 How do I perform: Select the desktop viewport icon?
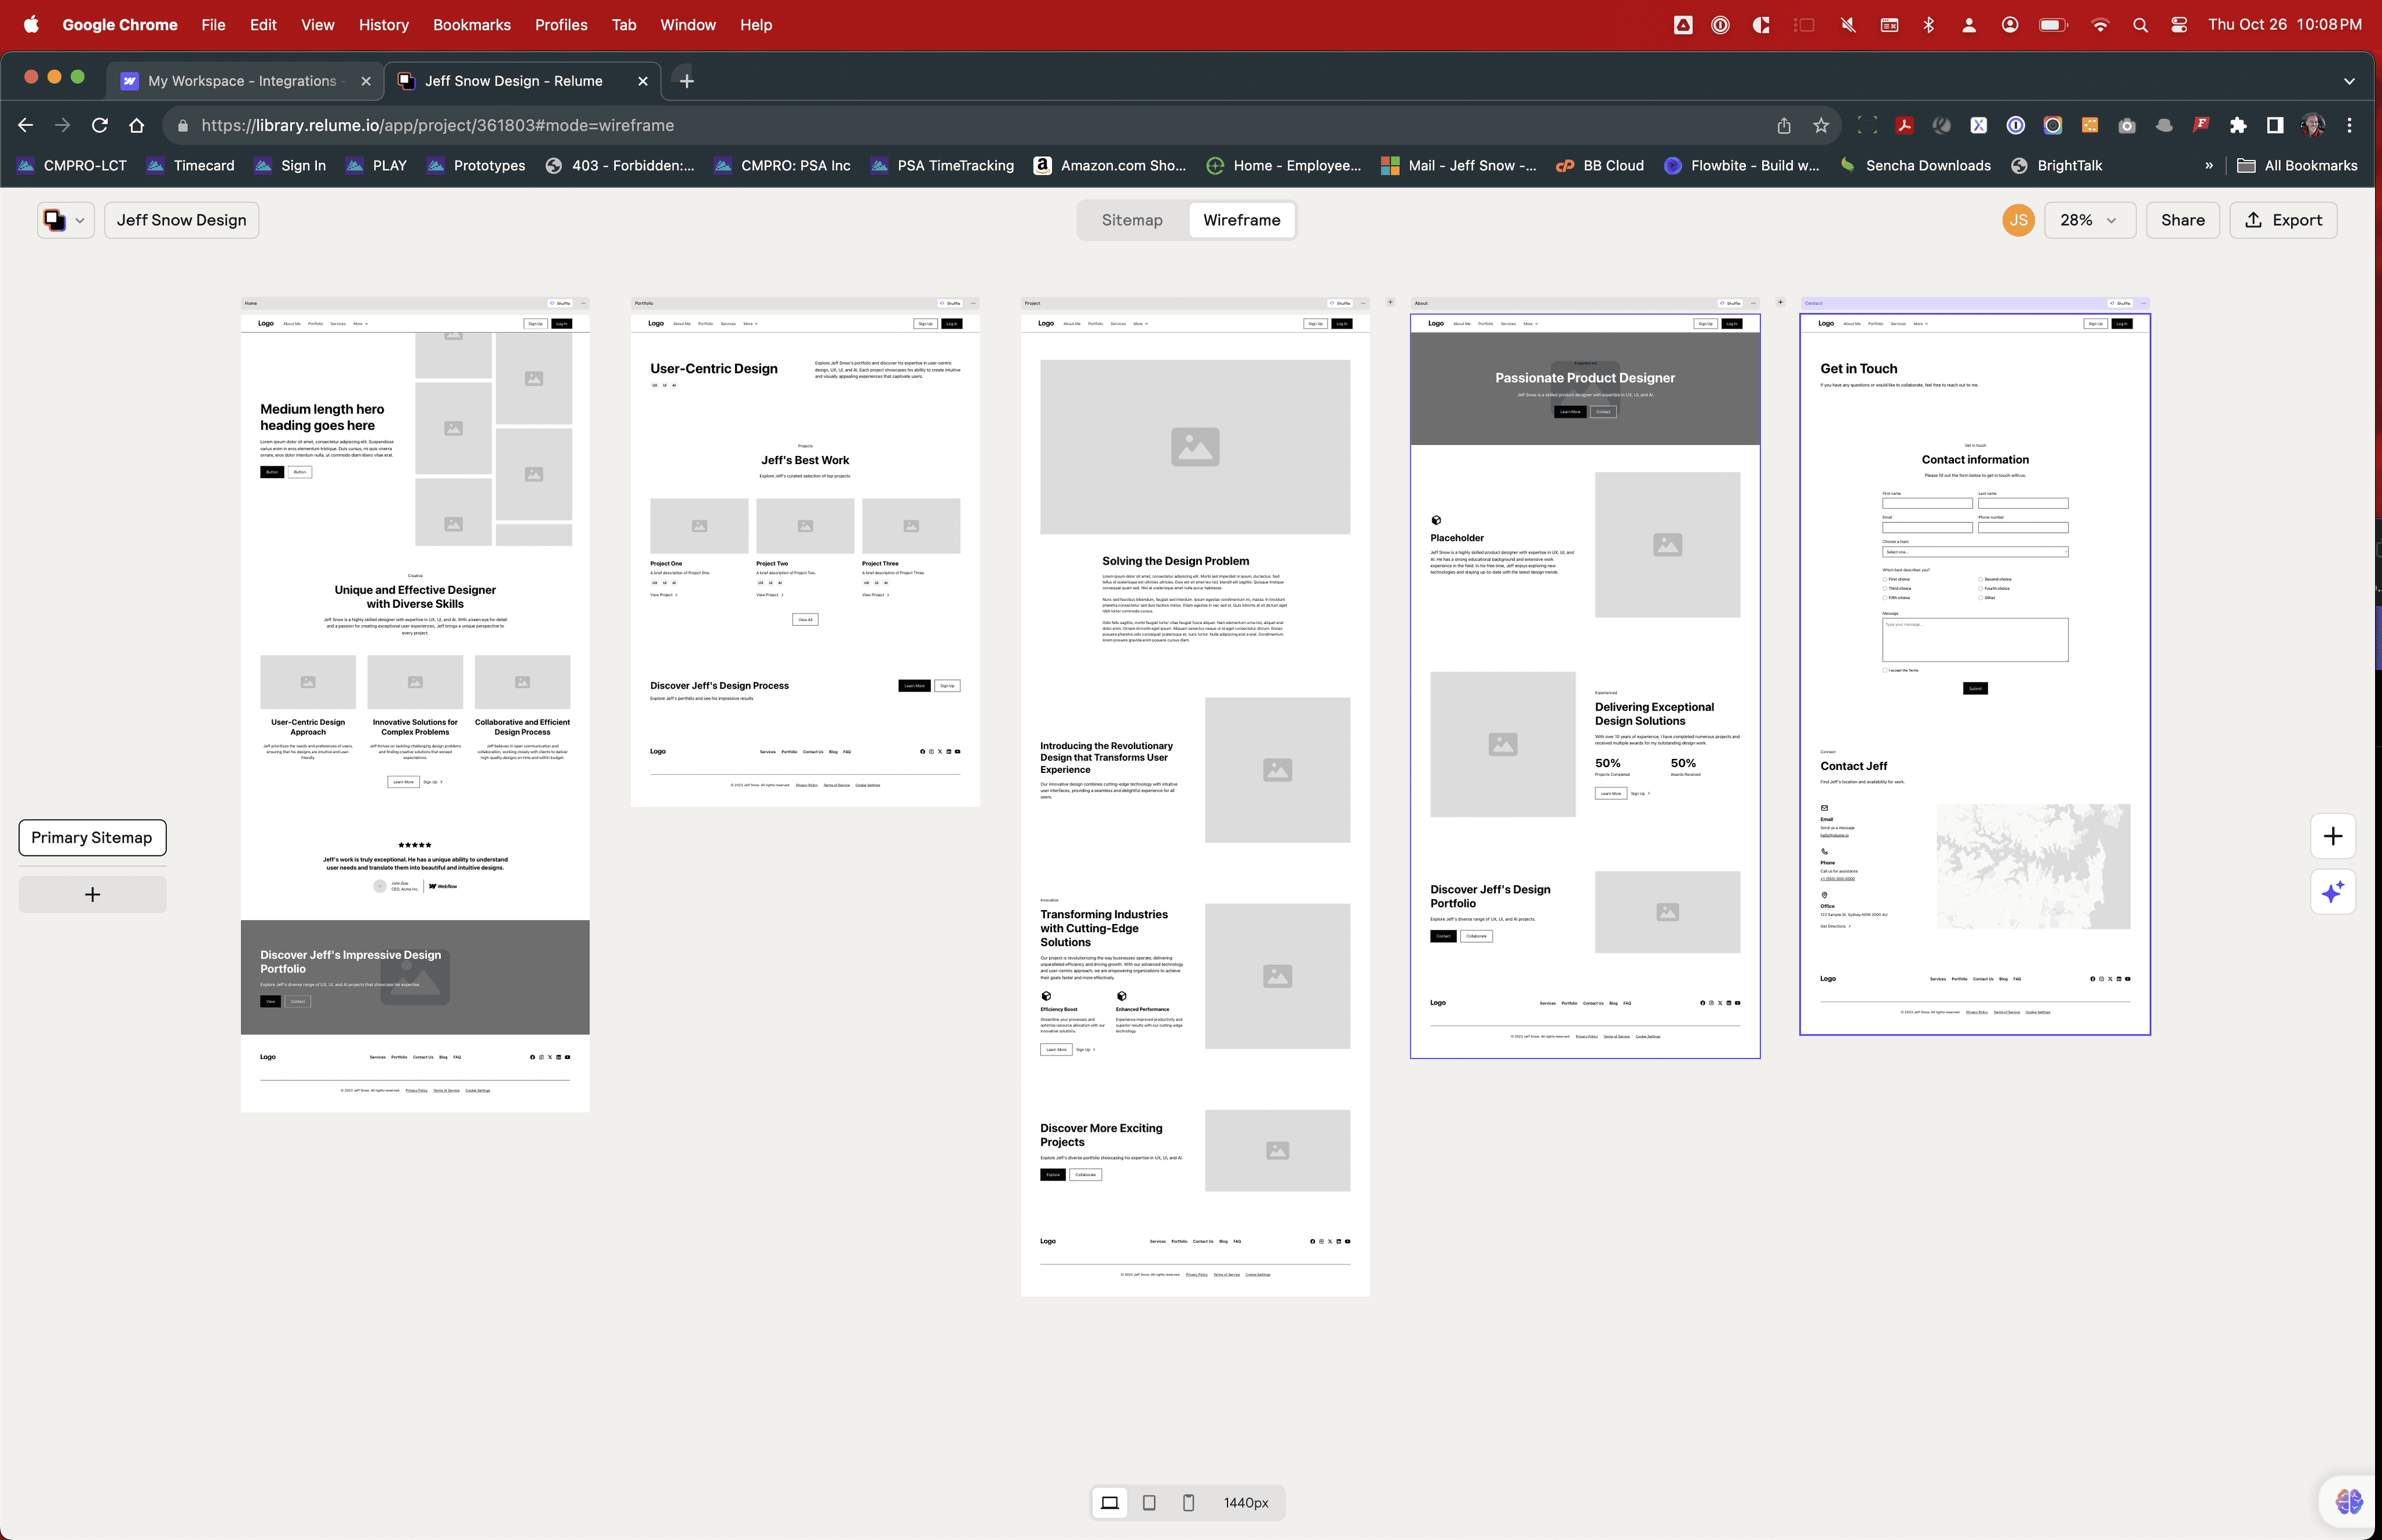coord(1110,1502)
